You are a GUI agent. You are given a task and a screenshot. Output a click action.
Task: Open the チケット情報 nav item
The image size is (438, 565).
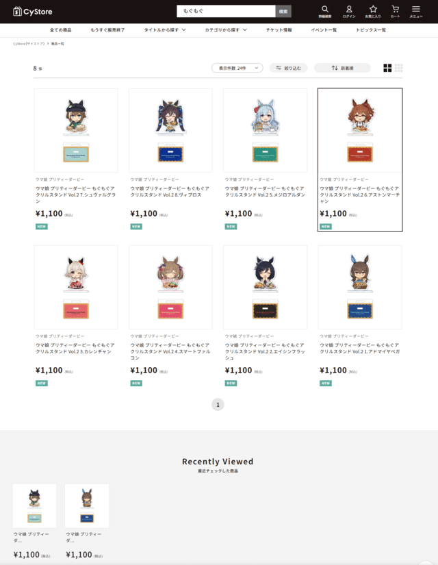click(x=279, y=30)
